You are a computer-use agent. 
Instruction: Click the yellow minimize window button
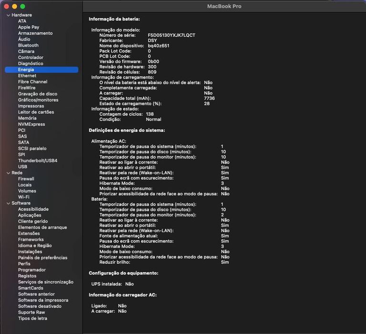coord(14,6)
